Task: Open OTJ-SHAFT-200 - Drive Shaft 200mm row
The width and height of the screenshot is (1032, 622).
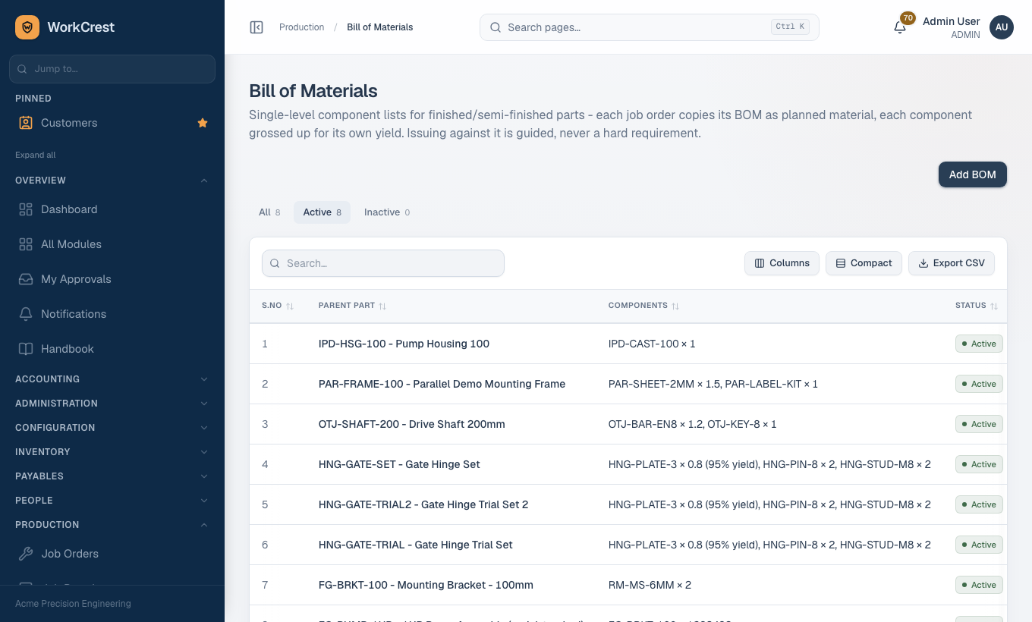Action: [x=628, y=424]
